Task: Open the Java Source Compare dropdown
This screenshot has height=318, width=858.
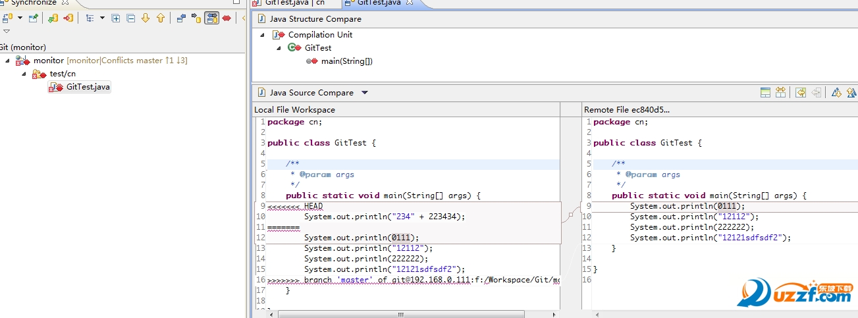Action: [365, 93]
